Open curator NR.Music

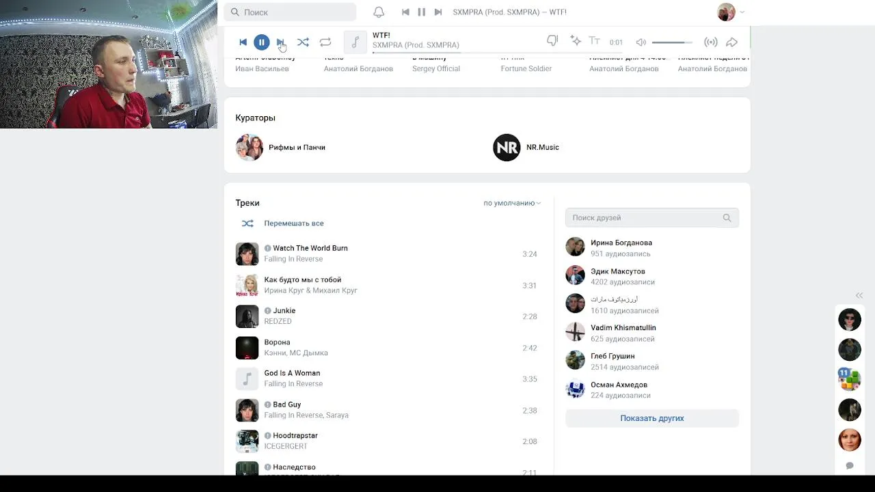point(543,148)
